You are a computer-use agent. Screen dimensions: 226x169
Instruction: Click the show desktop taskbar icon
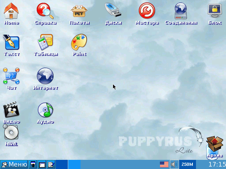click(x=33, y=164)
